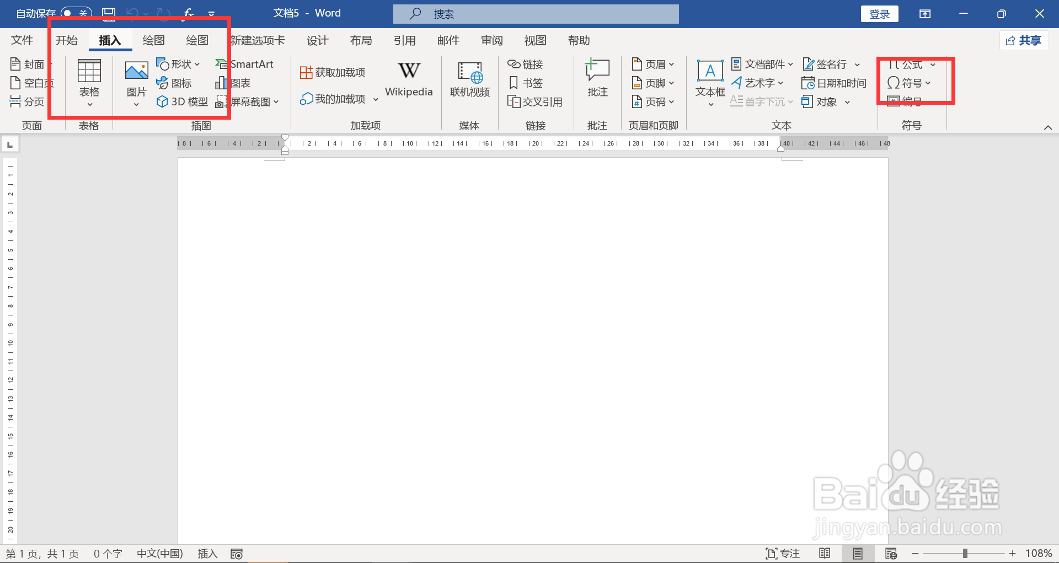The image size is (1059, 563).
Task: Open the 符号 symbol dropdown
Action: coord(909,83)
